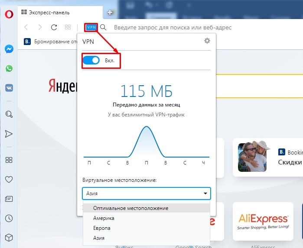Open bookmarks heart icon in sidebar

click(9, 180)
